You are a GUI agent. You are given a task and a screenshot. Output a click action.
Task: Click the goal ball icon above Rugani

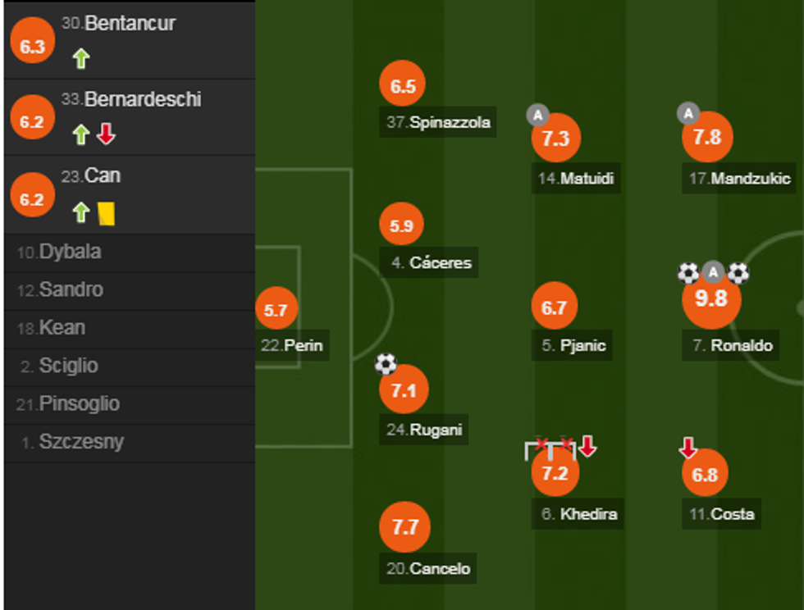coord(386,363)
